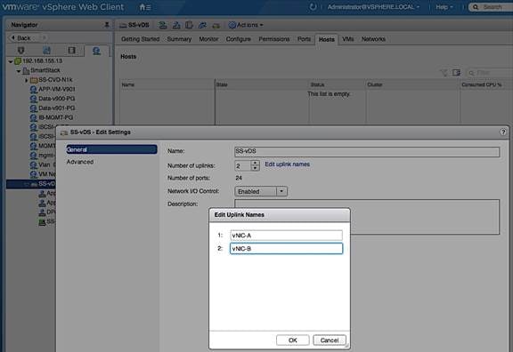Open help icon of Edit Settings dialog

coord(503,132)
